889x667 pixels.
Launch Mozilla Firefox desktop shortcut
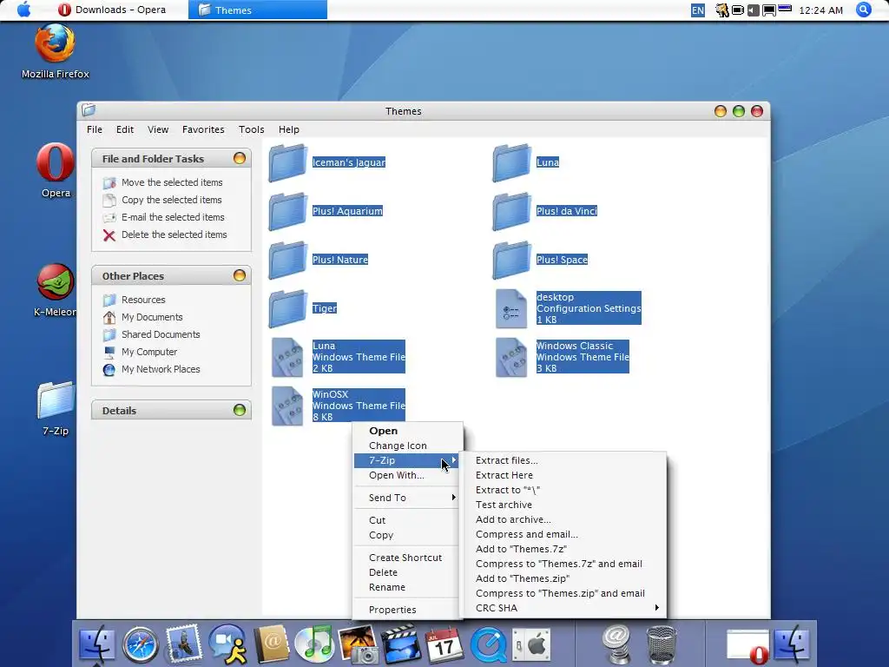(55, 43)
